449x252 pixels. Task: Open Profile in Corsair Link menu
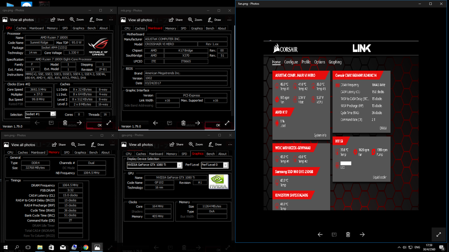306,62
